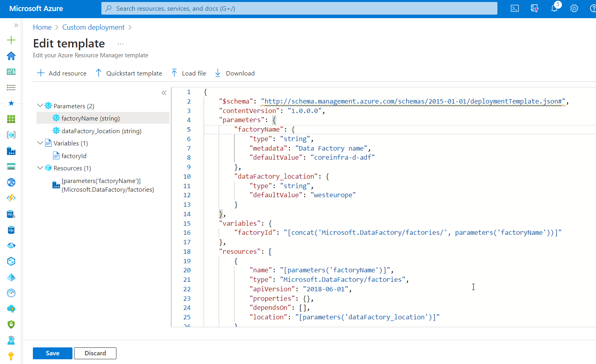Click the "1.0.0.0" contentVersion value
The height and width of the screenshot is (364, 596).
pos(305,111)
